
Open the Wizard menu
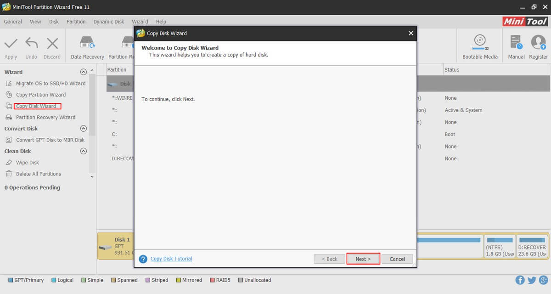[x=140, y=22]
